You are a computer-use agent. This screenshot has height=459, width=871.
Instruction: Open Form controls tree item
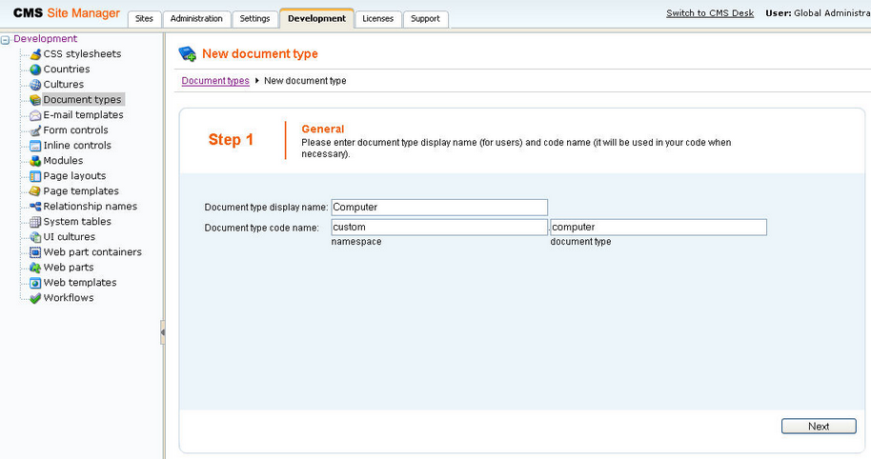75,130
